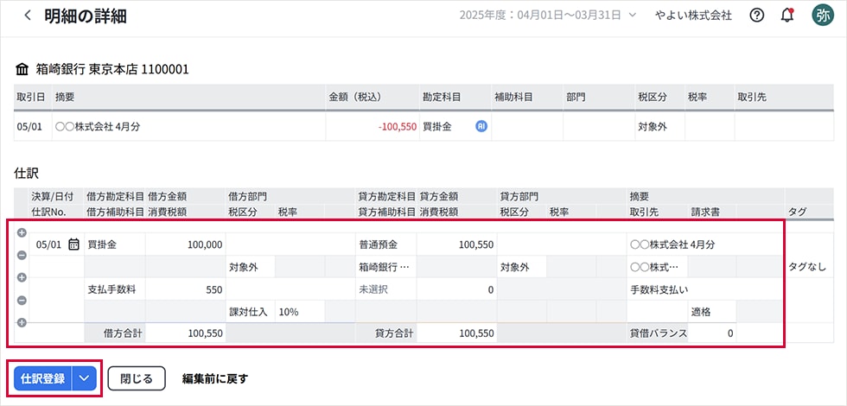
Task: Open the arrow dropdown beside 仕訳登録
Action: pyautogui.click(x=85, y=378)
